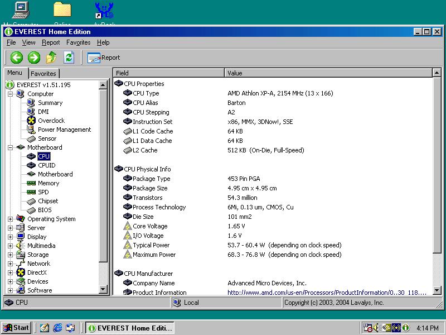Select the My Computer desktop icon
The height and width of the screenshot is (335, 446).
tap(21, 13)
